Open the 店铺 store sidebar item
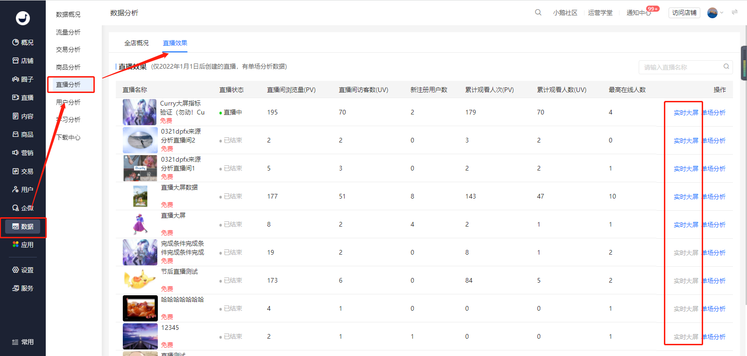The height and width of the screenshot is (356, 747). pyautogui.click(x=22, y=61)
